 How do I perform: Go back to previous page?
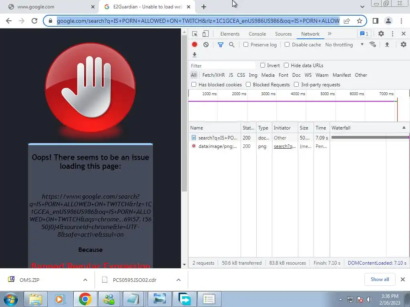(9, 21)
